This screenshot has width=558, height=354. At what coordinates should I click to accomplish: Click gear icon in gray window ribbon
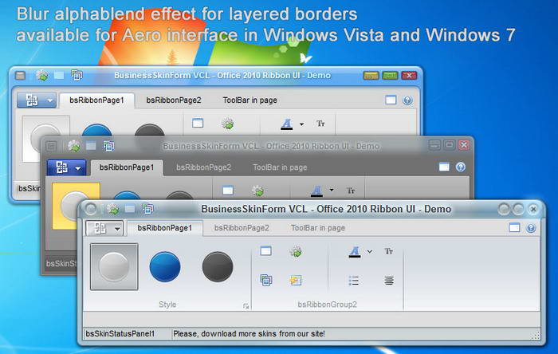pos(257,191)
